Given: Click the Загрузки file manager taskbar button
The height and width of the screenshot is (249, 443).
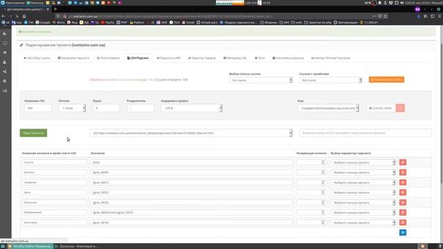Looking at the screenshot, I should tap(77, 246).
